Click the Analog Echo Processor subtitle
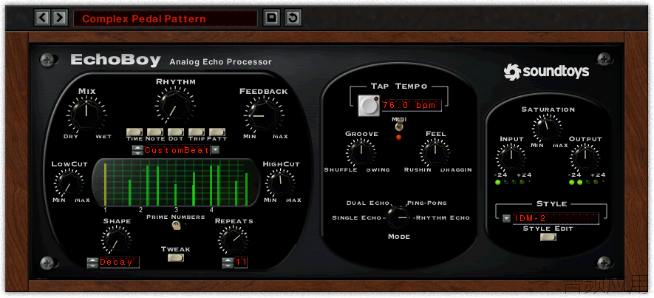 pos(221,62)
